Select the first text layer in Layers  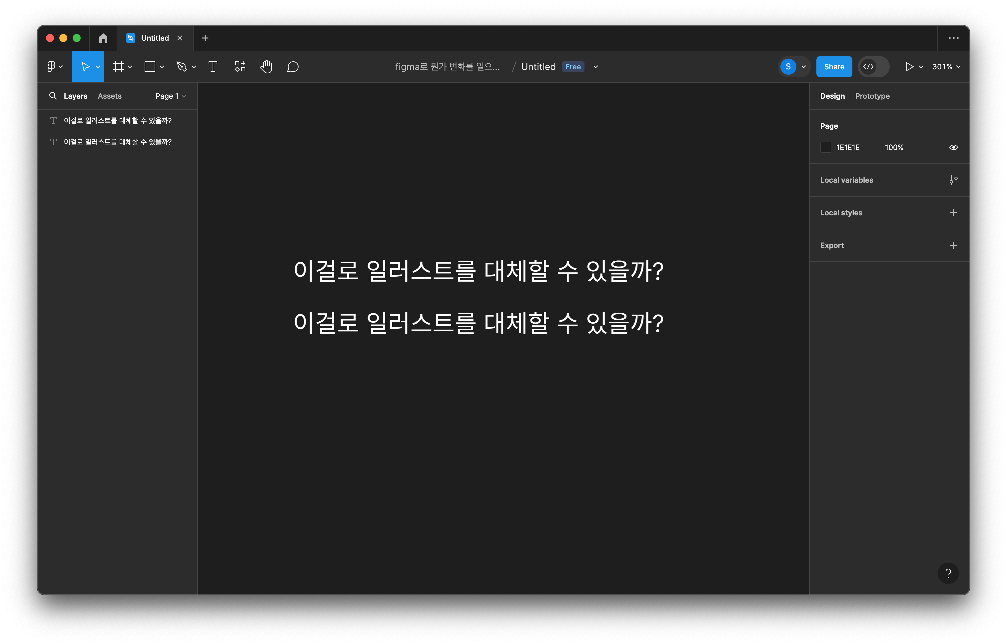click(x=118, y=121)
